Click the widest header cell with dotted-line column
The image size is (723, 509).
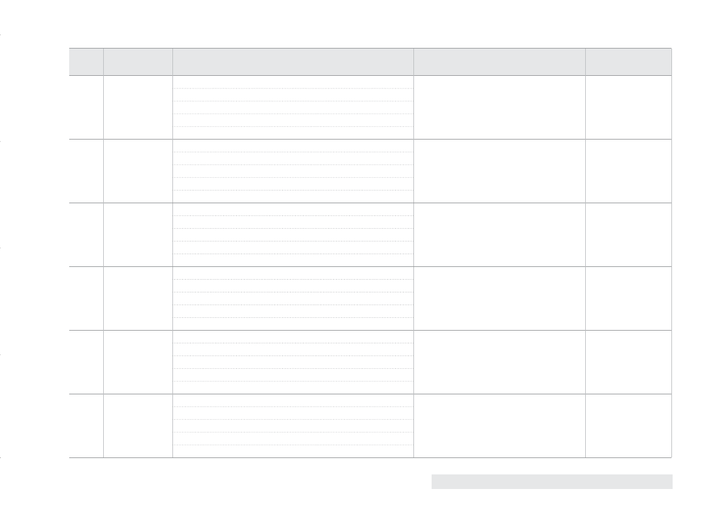[293, 62]
